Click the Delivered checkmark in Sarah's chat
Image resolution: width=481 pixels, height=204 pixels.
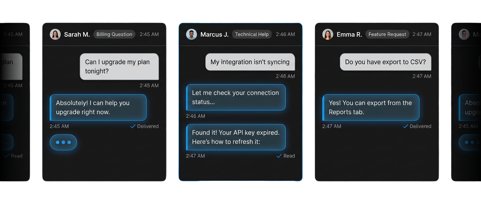(133, 126)
